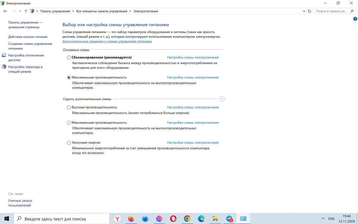The image size is (358, 224).
Task: Open the Windows Start menu
Action: [x=7, y=219]
